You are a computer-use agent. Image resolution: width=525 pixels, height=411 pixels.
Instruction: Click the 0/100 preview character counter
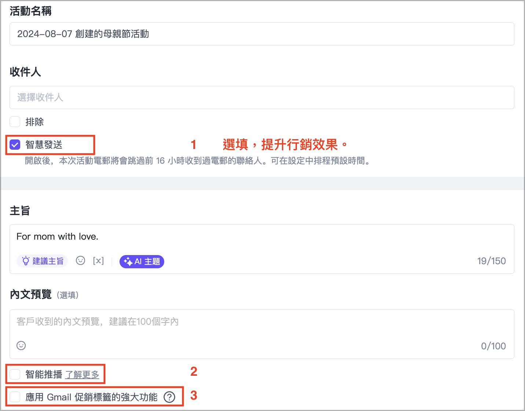pyautogui.click(x=493, y=346)
